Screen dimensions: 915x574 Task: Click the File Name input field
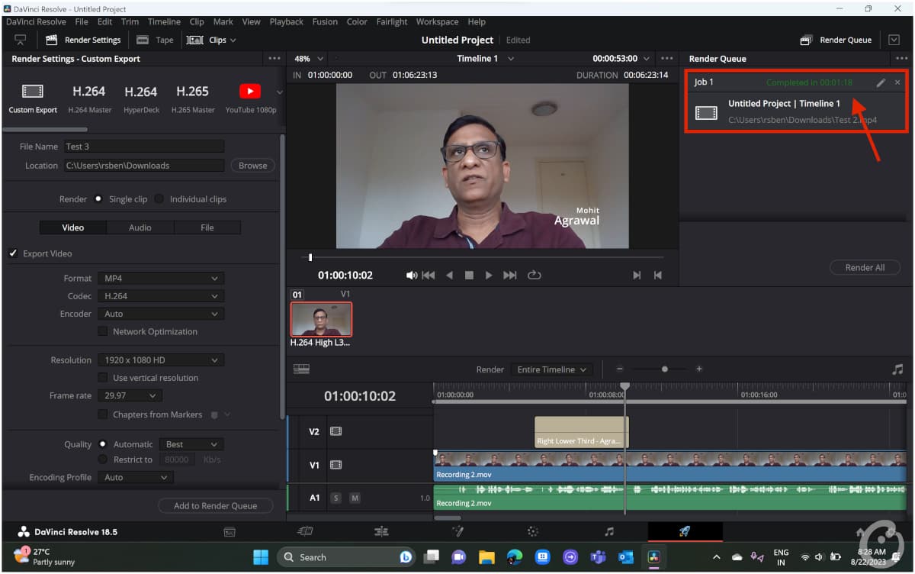click(x=143, y=147)
